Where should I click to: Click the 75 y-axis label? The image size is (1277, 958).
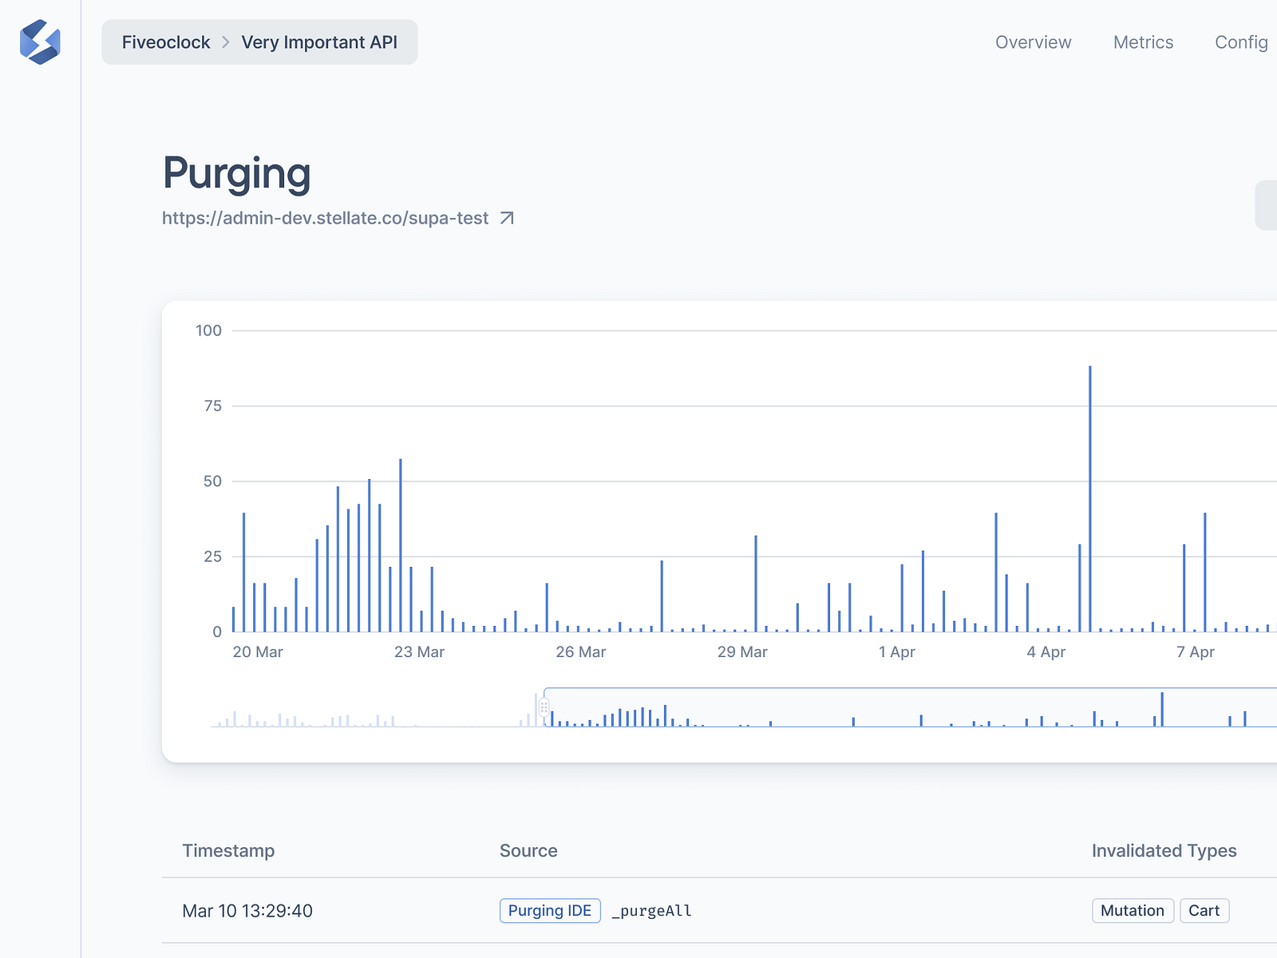pos(213,406)
